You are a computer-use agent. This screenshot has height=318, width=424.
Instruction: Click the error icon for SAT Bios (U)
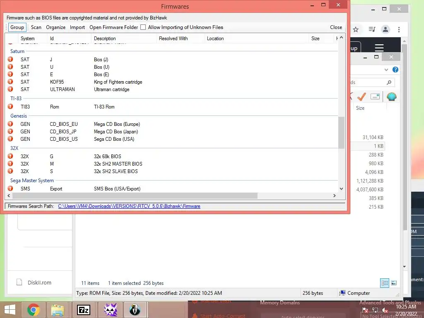pyautogui.click(x=10, y=67)
